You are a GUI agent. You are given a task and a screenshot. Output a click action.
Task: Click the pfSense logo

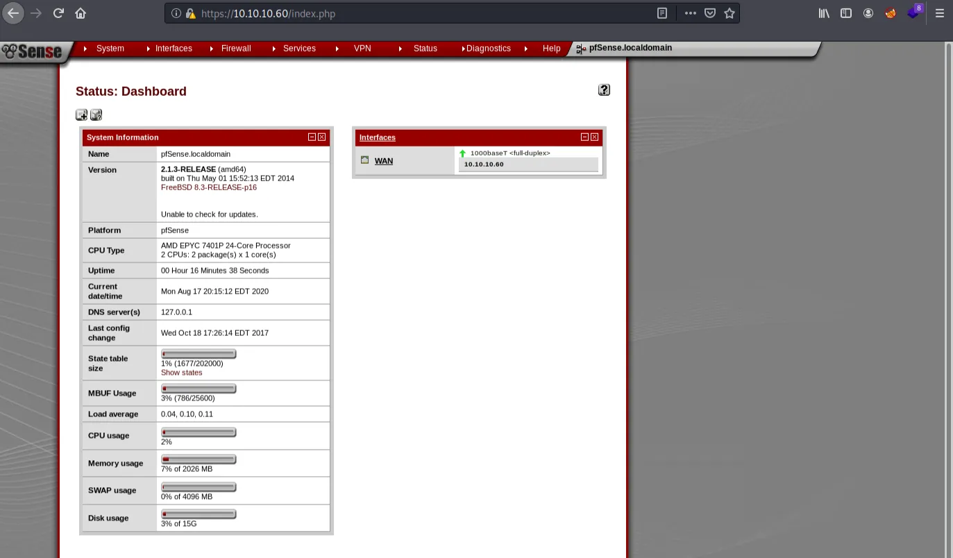pyautogui.click(x=32, y=51)
